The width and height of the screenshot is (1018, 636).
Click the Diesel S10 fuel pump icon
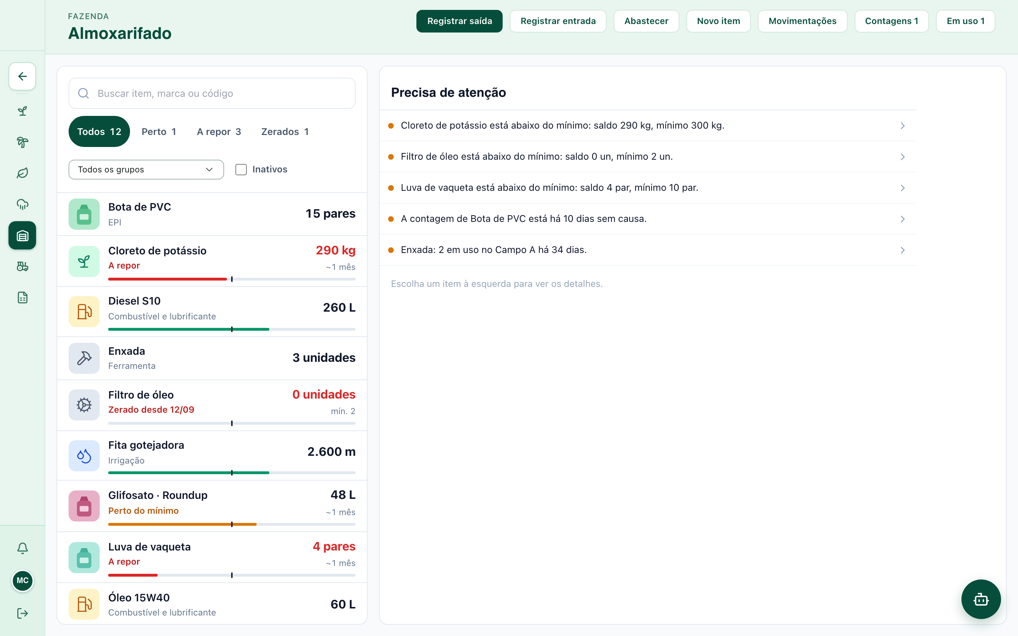pos(84,312)
